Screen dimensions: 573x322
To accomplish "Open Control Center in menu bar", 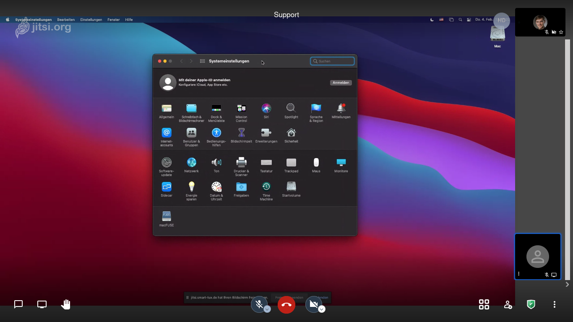I will tap(469, 20).
